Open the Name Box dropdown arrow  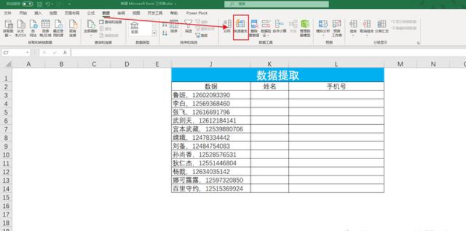point(27,52)
